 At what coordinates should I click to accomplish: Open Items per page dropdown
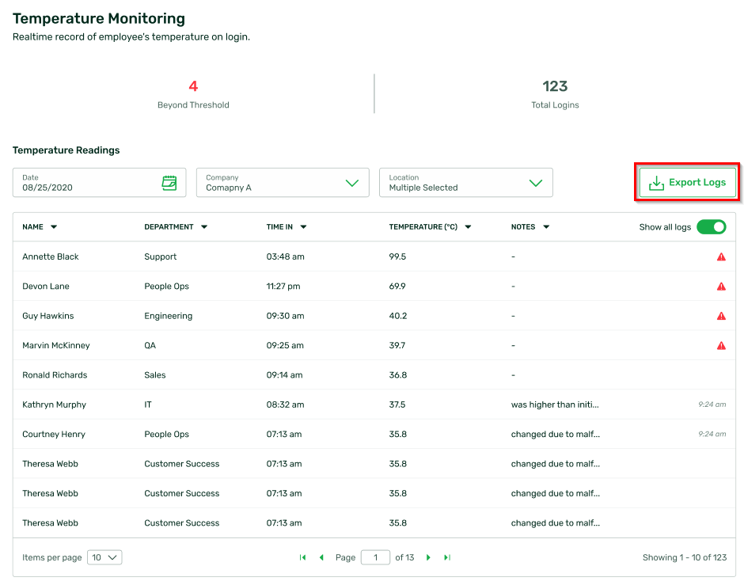click(x=104, y=557)
